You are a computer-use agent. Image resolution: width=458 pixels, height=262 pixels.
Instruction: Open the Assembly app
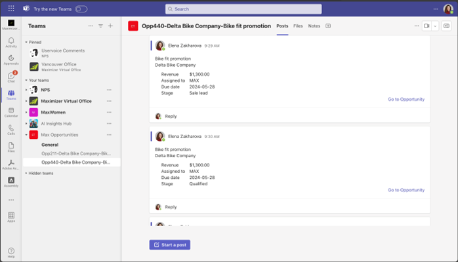coord(11,182)
